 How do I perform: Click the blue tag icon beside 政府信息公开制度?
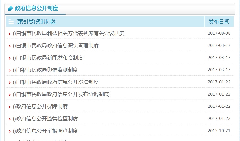point(11,8)
